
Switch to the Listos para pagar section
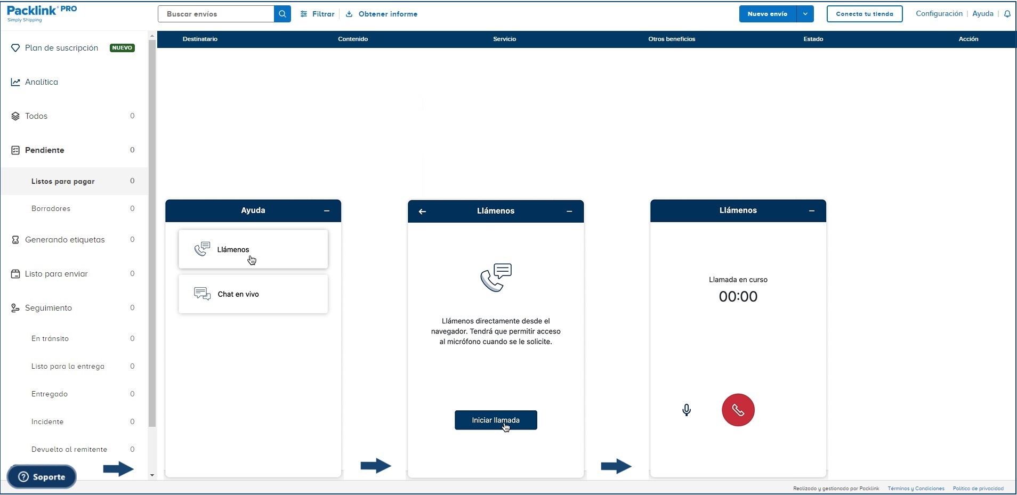(63, 181)
